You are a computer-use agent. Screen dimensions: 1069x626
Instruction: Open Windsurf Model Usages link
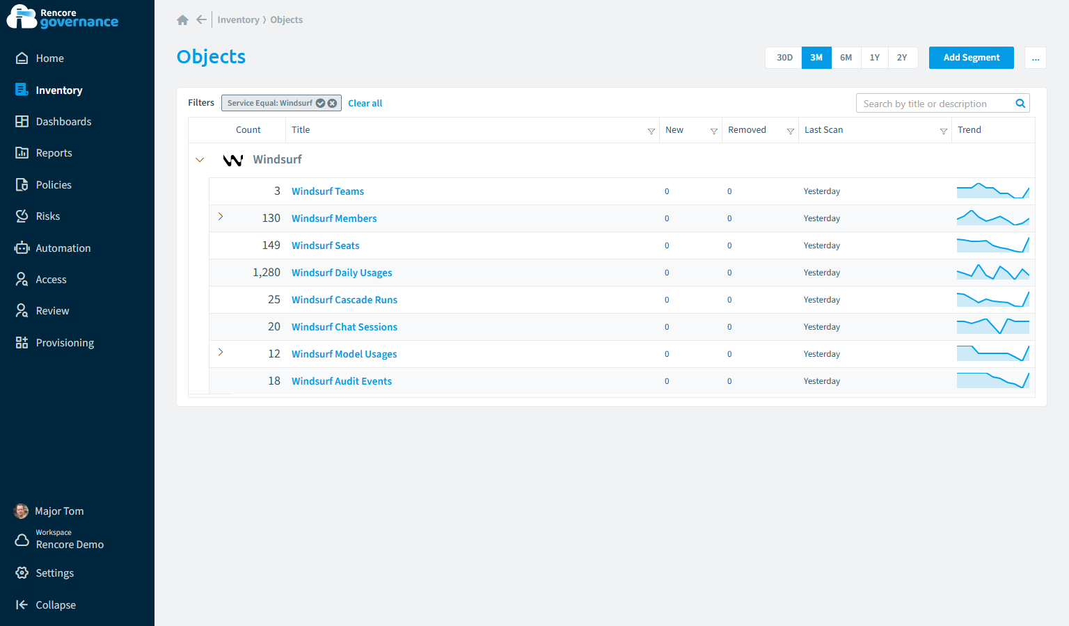tap(345, 354)
